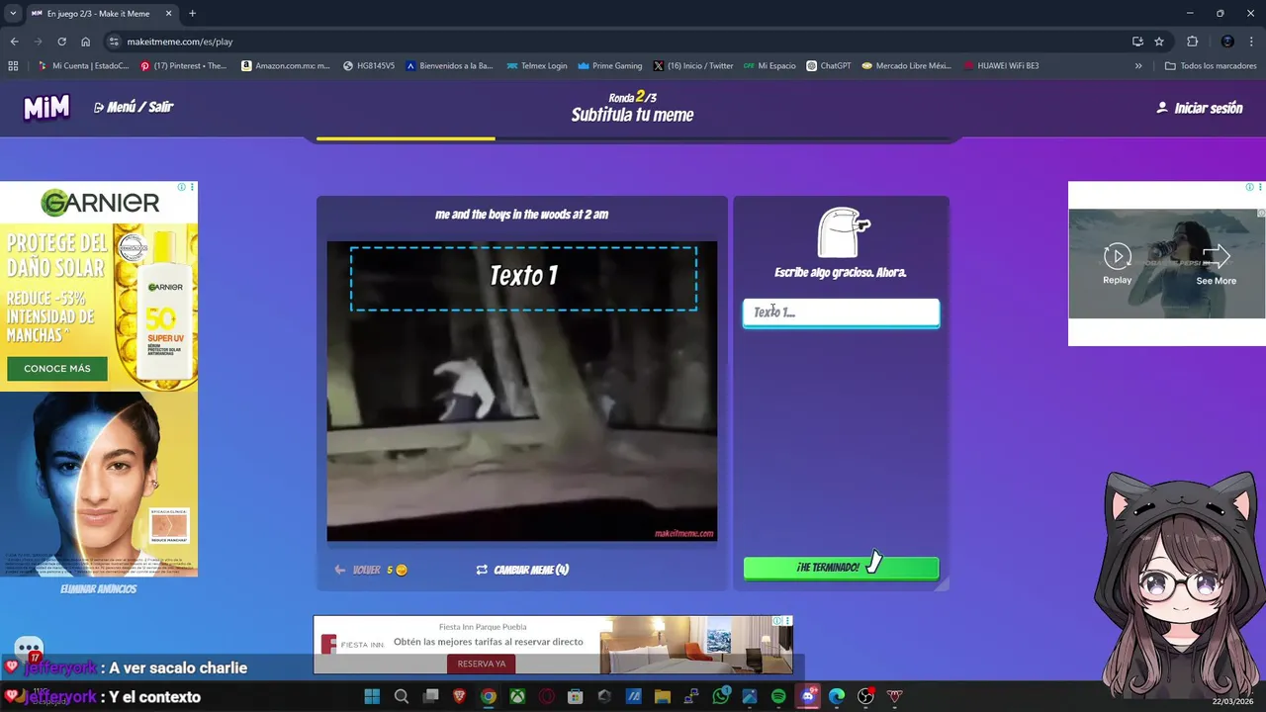Image resolution: width=1266 pixels, height=712 pixels.
Task: Open Task View from taskbar
Action: point(430,696)
